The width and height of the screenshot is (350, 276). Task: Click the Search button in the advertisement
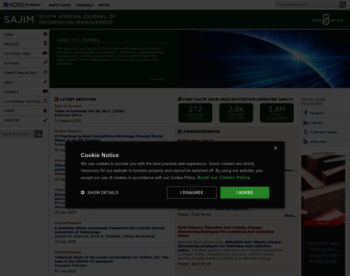point(323,223)
